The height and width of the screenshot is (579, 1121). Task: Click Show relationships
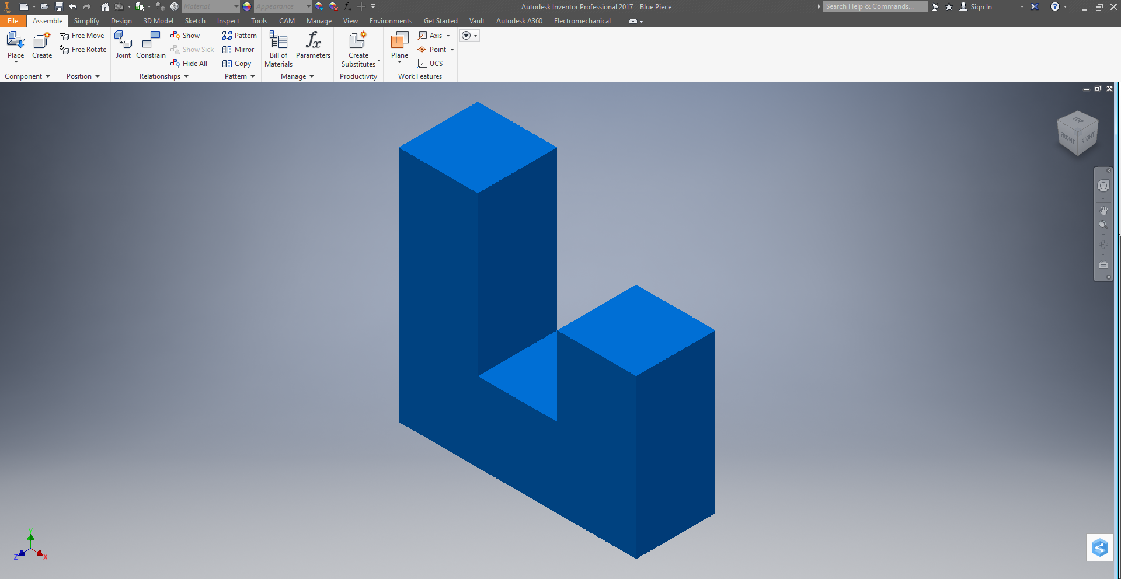(185, 36)
